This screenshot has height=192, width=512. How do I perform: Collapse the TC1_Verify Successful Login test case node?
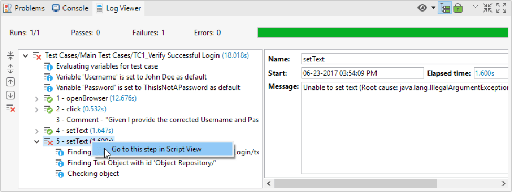tap(26, 56)
